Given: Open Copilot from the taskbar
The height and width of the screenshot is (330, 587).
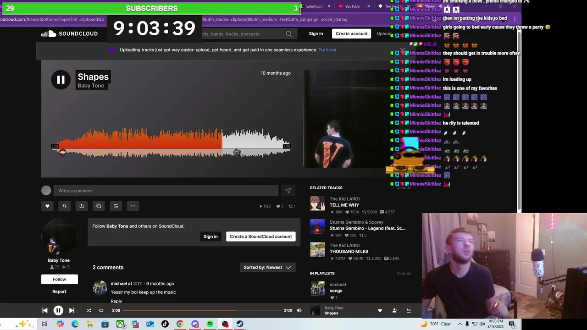Looking at the screenshot, I should click(x=60, y=324).
